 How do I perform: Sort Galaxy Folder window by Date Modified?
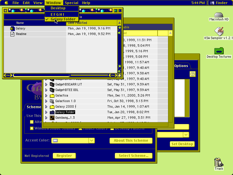click(92, 23)
